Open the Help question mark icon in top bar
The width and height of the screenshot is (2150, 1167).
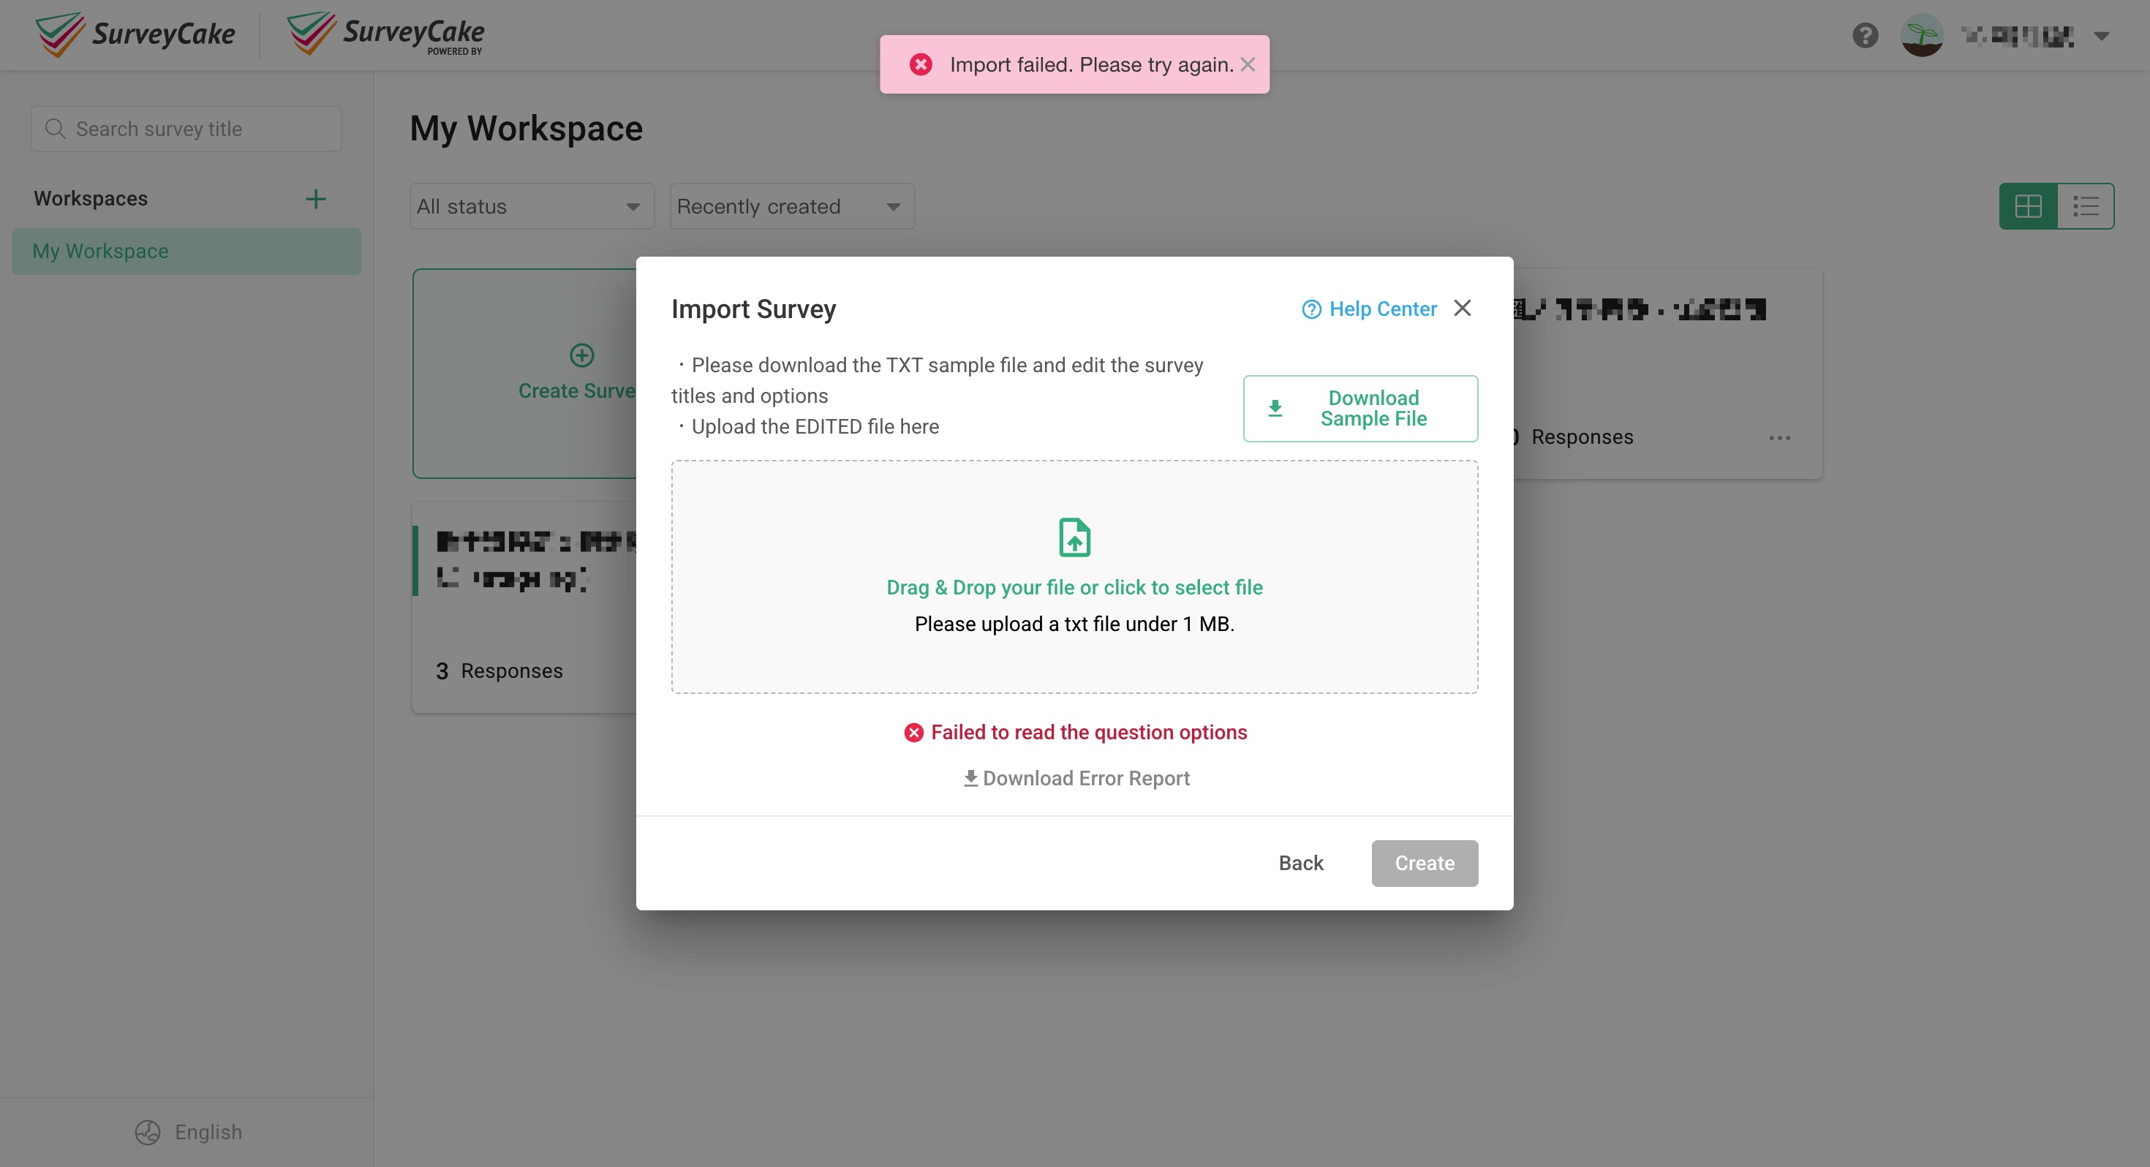[x=1864, y=35]
